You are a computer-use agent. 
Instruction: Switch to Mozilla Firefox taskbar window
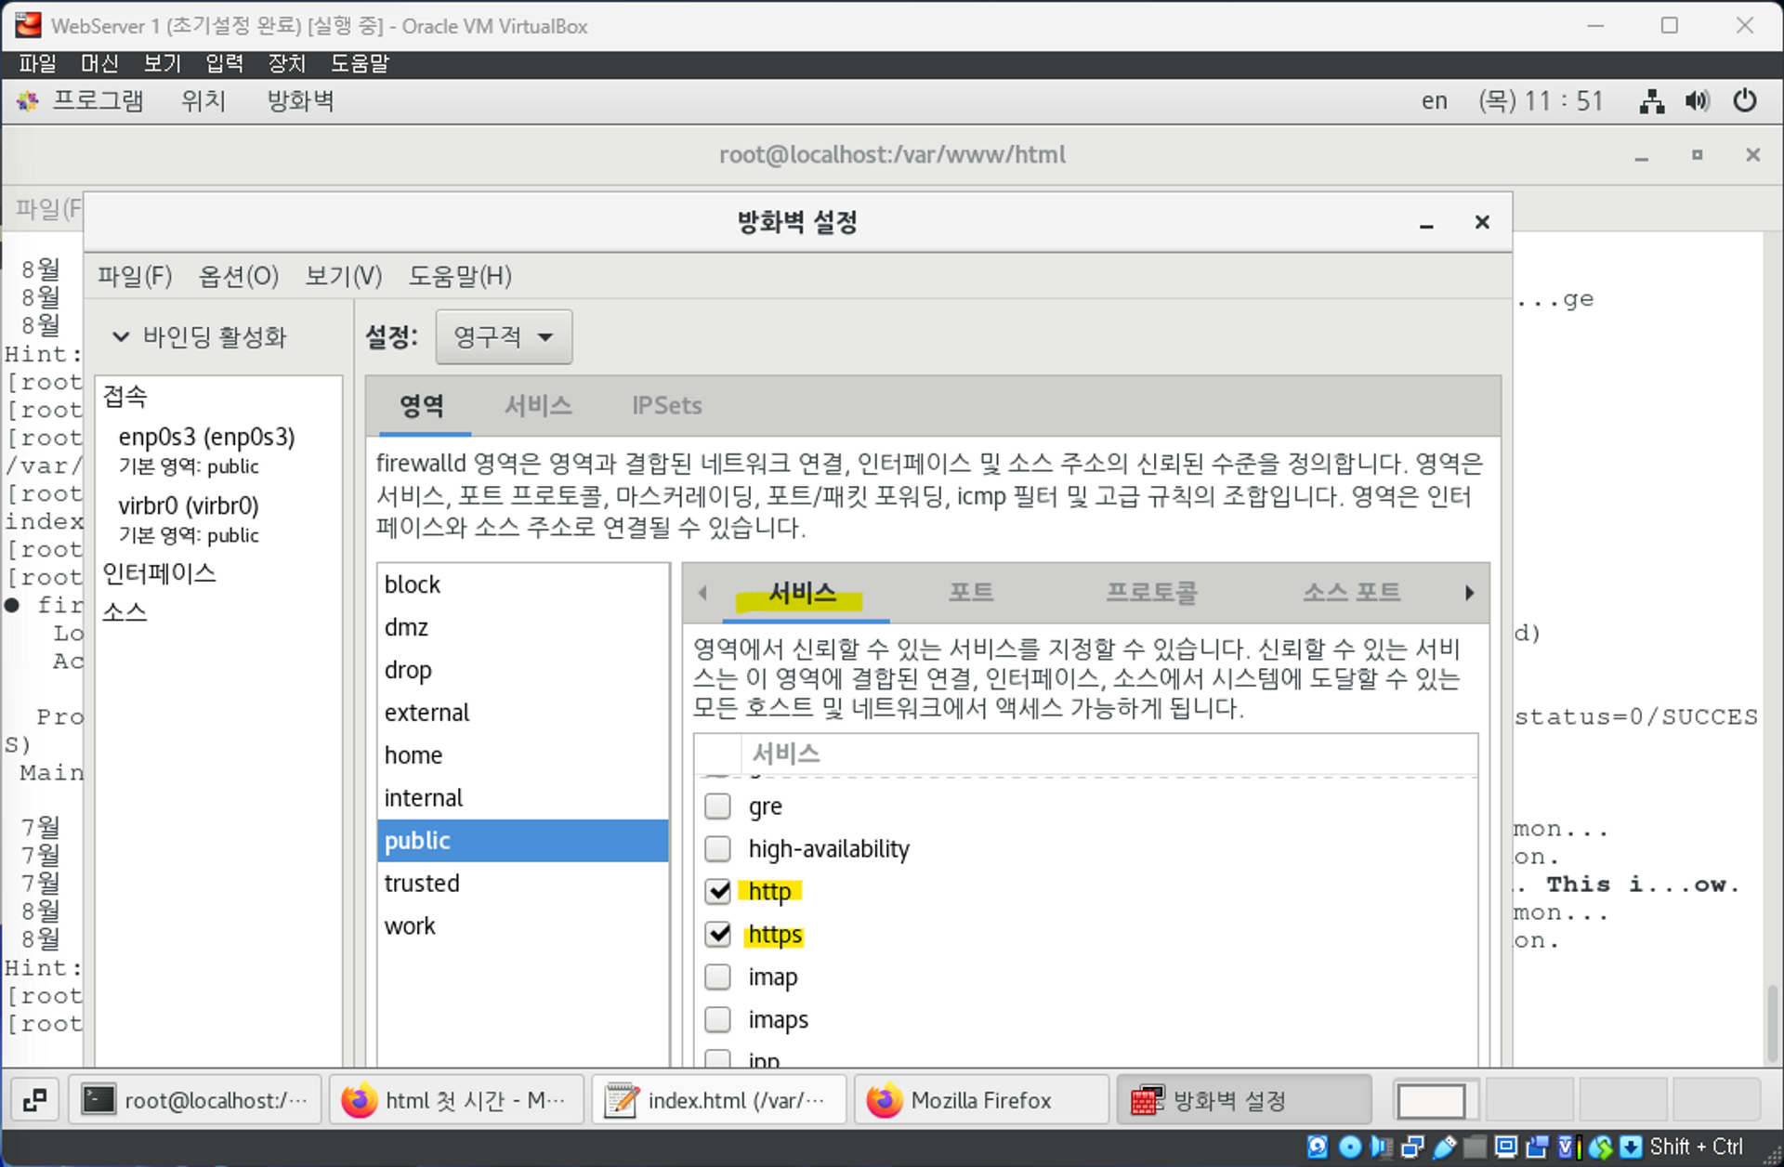tap(980, 1100)
